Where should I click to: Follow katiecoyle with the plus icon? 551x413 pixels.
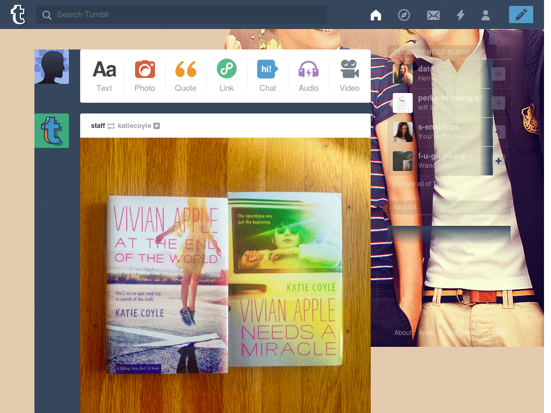pyautogui.click(x=157, y=126)
